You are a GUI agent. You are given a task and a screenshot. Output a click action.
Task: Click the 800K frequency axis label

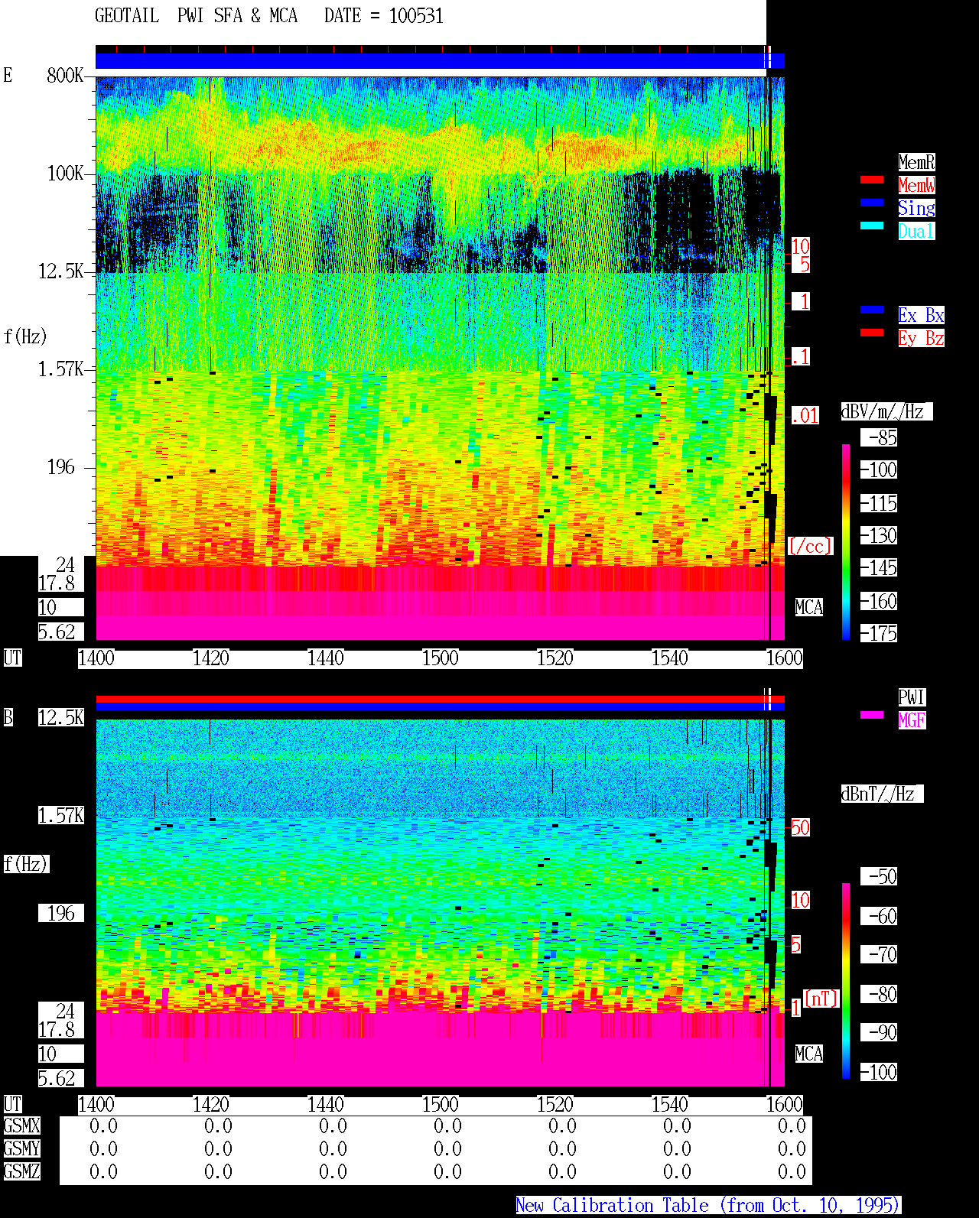(65, 75)
